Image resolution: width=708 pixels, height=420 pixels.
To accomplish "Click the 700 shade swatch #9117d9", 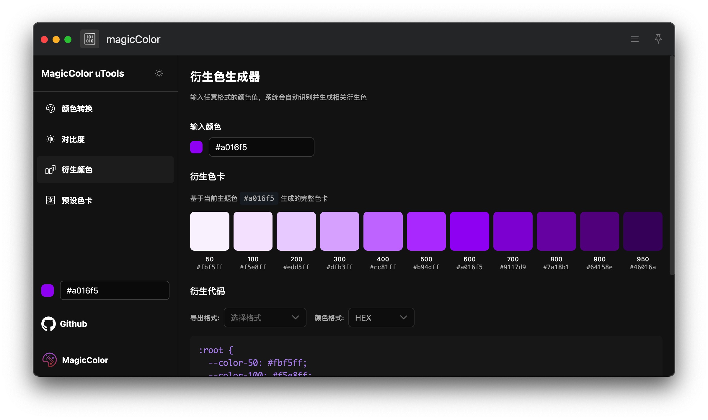I will tap(513, 231).
